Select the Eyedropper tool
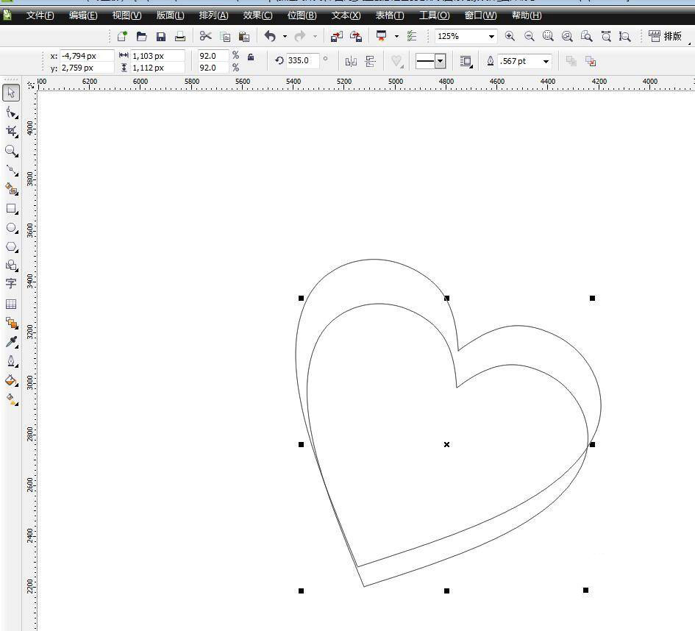Viewport: 695px width, 631px height. click(11, 342)
